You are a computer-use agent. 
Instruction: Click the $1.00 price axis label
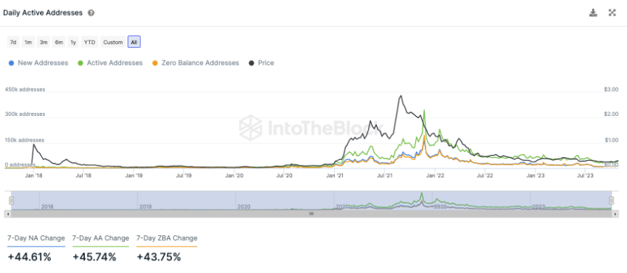tap(611, 140)
